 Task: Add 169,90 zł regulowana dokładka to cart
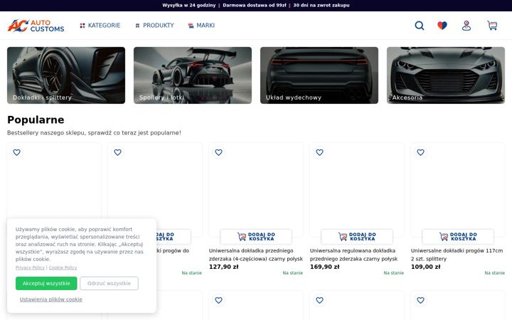tap(357, 237)
